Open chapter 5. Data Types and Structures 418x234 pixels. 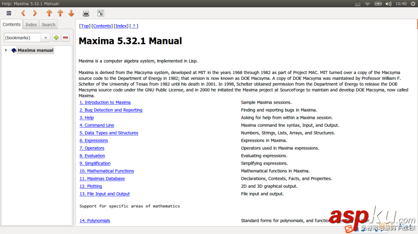coord(109,133)
